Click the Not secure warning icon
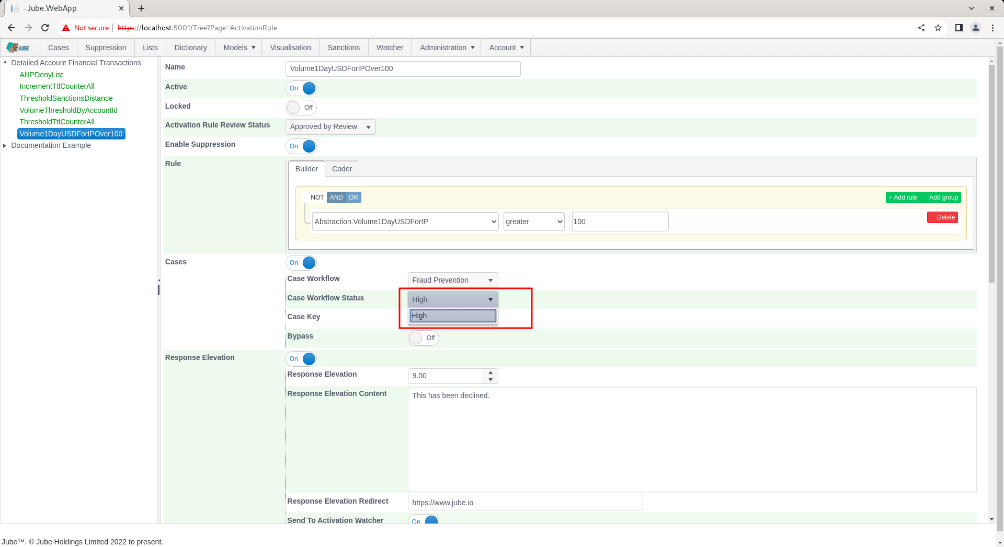The height and width of the screenshot is (547, 1004). [x=66, y=28]
